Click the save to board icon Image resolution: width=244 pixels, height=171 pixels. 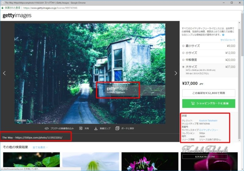[117, 128]
